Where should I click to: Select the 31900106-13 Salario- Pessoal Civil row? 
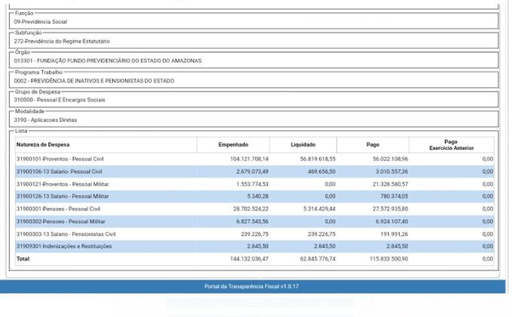59,172
